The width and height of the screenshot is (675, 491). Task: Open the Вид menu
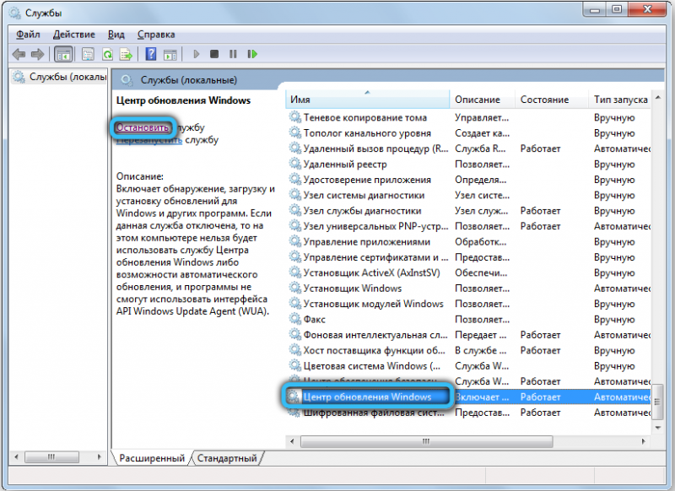point(116,35)
